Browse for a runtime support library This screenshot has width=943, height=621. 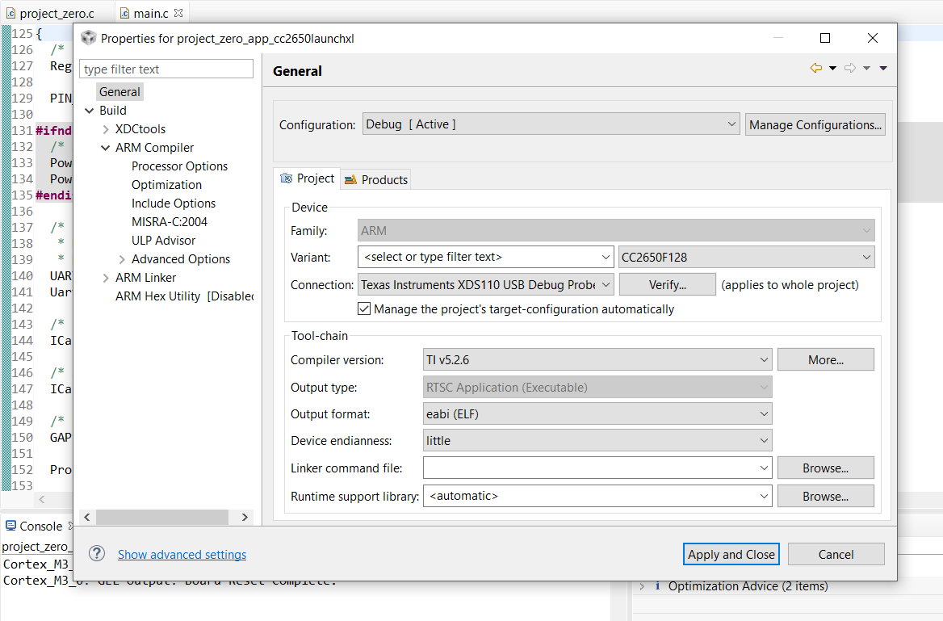pos(825,497)
